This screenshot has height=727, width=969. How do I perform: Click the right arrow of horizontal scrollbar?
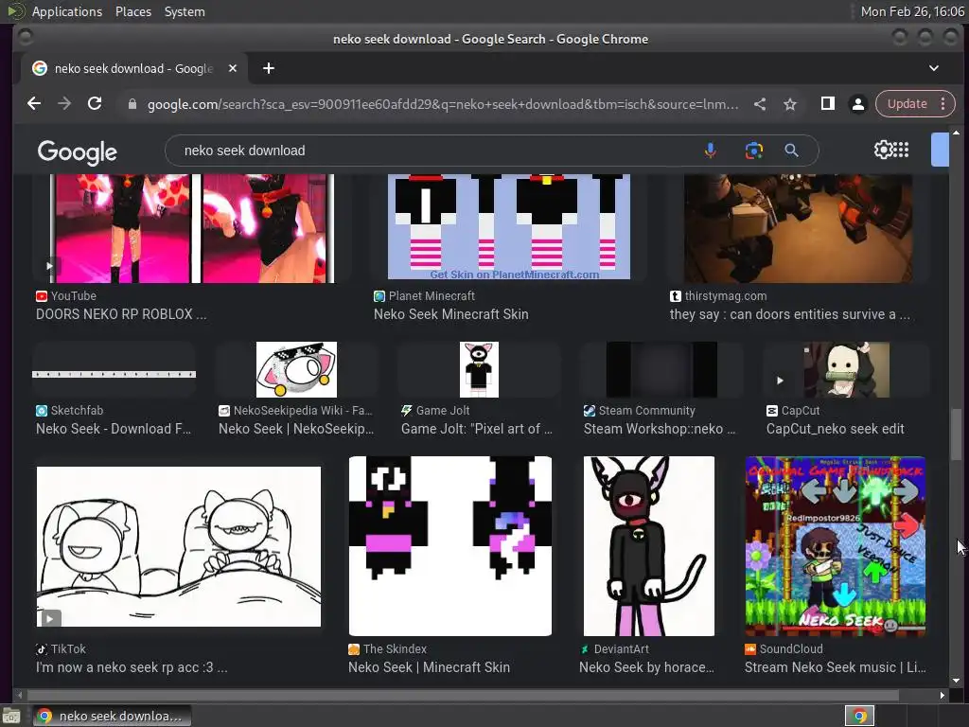click(x=942, y=696)
